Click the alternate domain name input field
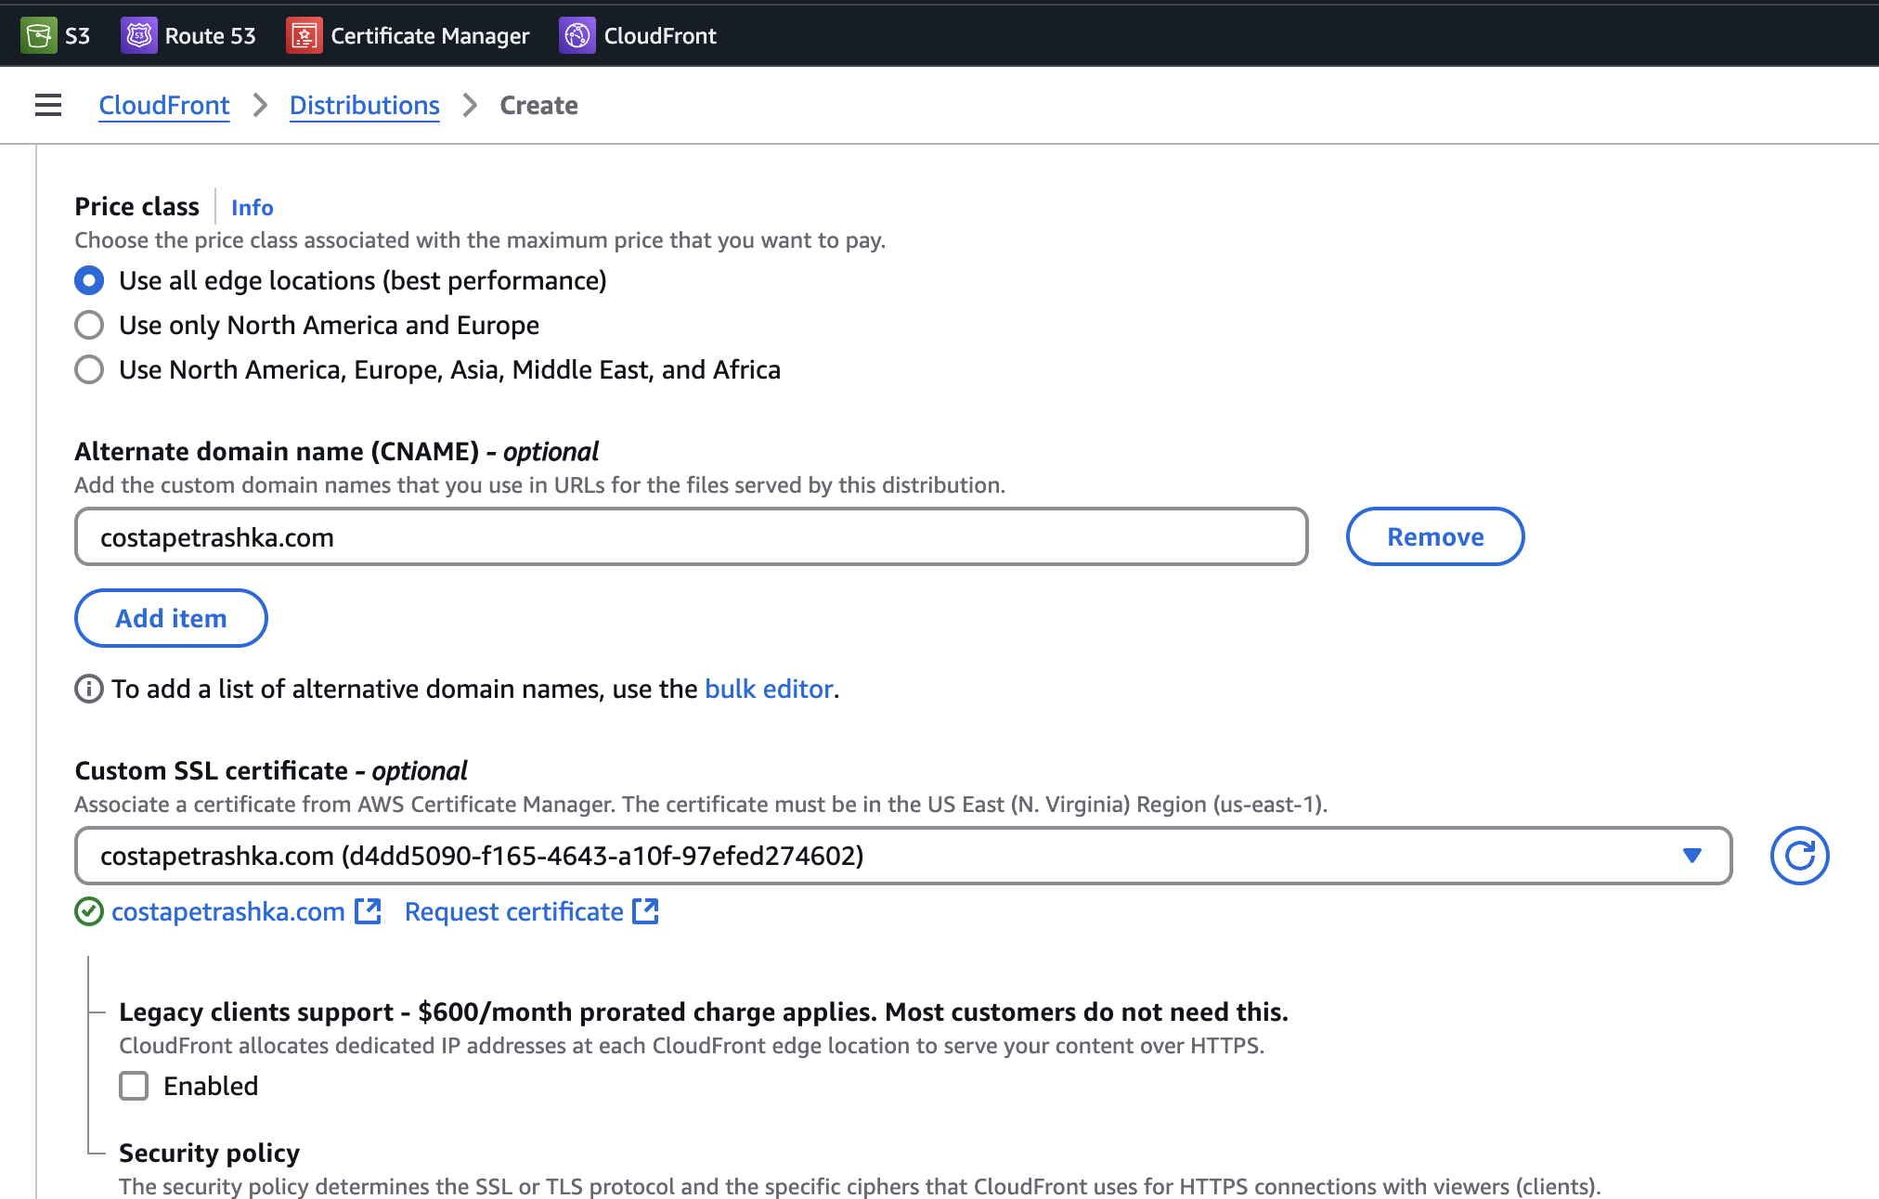This screenshot has width=1879, height=1199. [691, 536]
